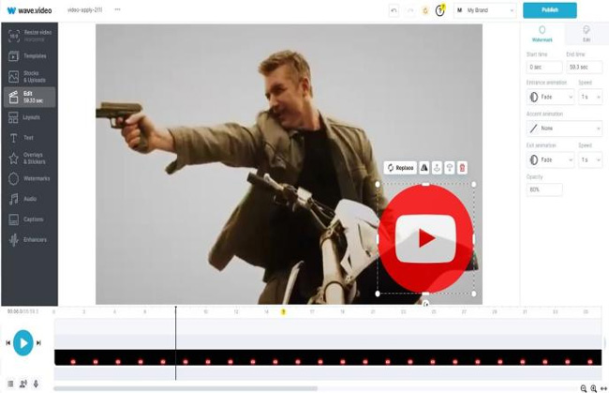Zoom out the timeline

point(584,388)
